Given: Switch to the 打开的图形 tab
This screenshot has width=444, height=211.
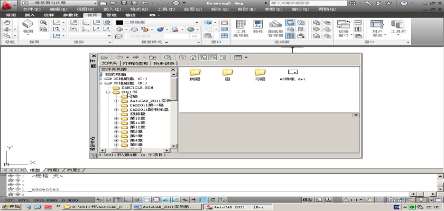Looking at the screenshot, I should coord(135,63).
